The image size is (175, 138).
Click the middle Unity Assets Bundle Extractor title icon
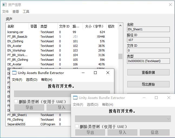pyautogui.click(x=14, y=73)
